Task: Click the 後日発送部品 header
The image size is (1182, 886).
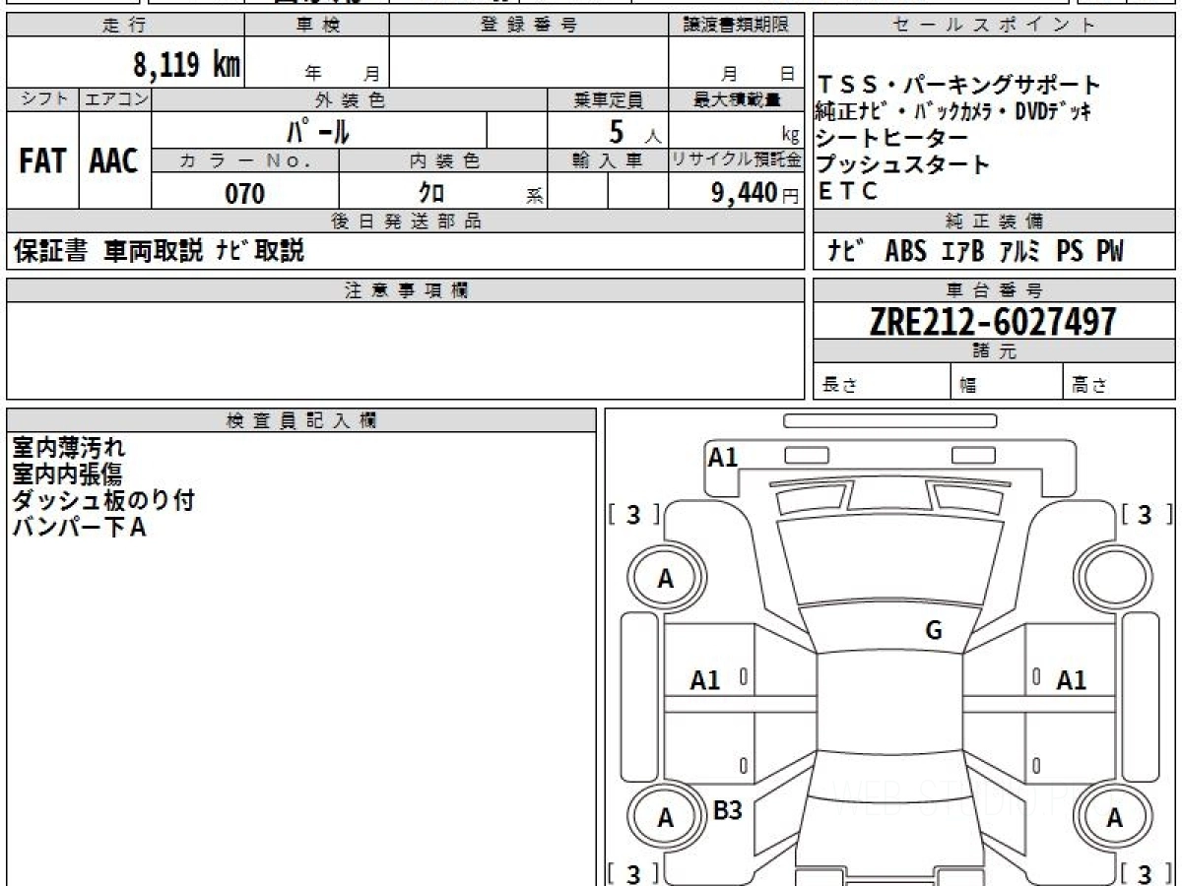Action: click(x=406, y=221)
